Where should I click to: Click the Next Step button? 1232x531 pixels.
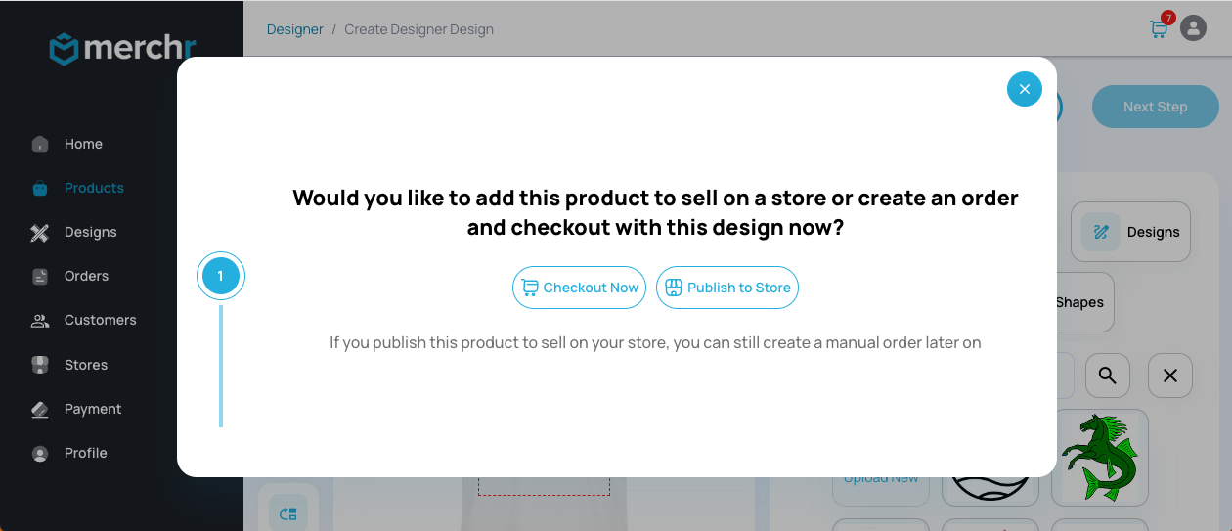tap(1156, 107)
